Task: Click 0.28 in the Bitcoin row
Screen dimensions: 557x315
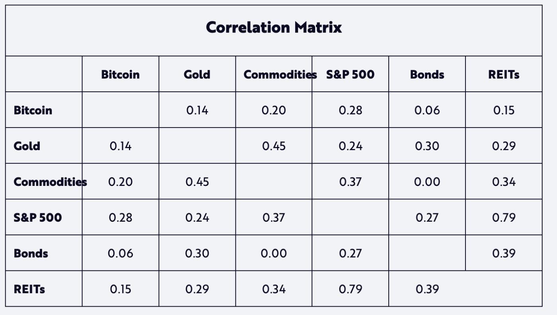Action: 351,110
